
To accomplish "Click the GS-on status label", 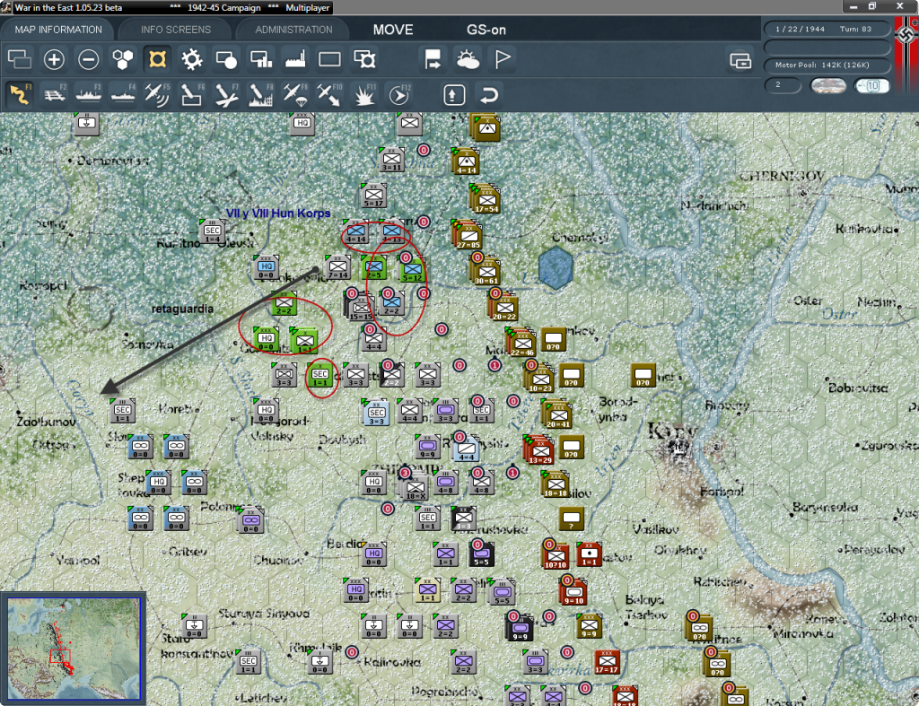I will [486, 30].
